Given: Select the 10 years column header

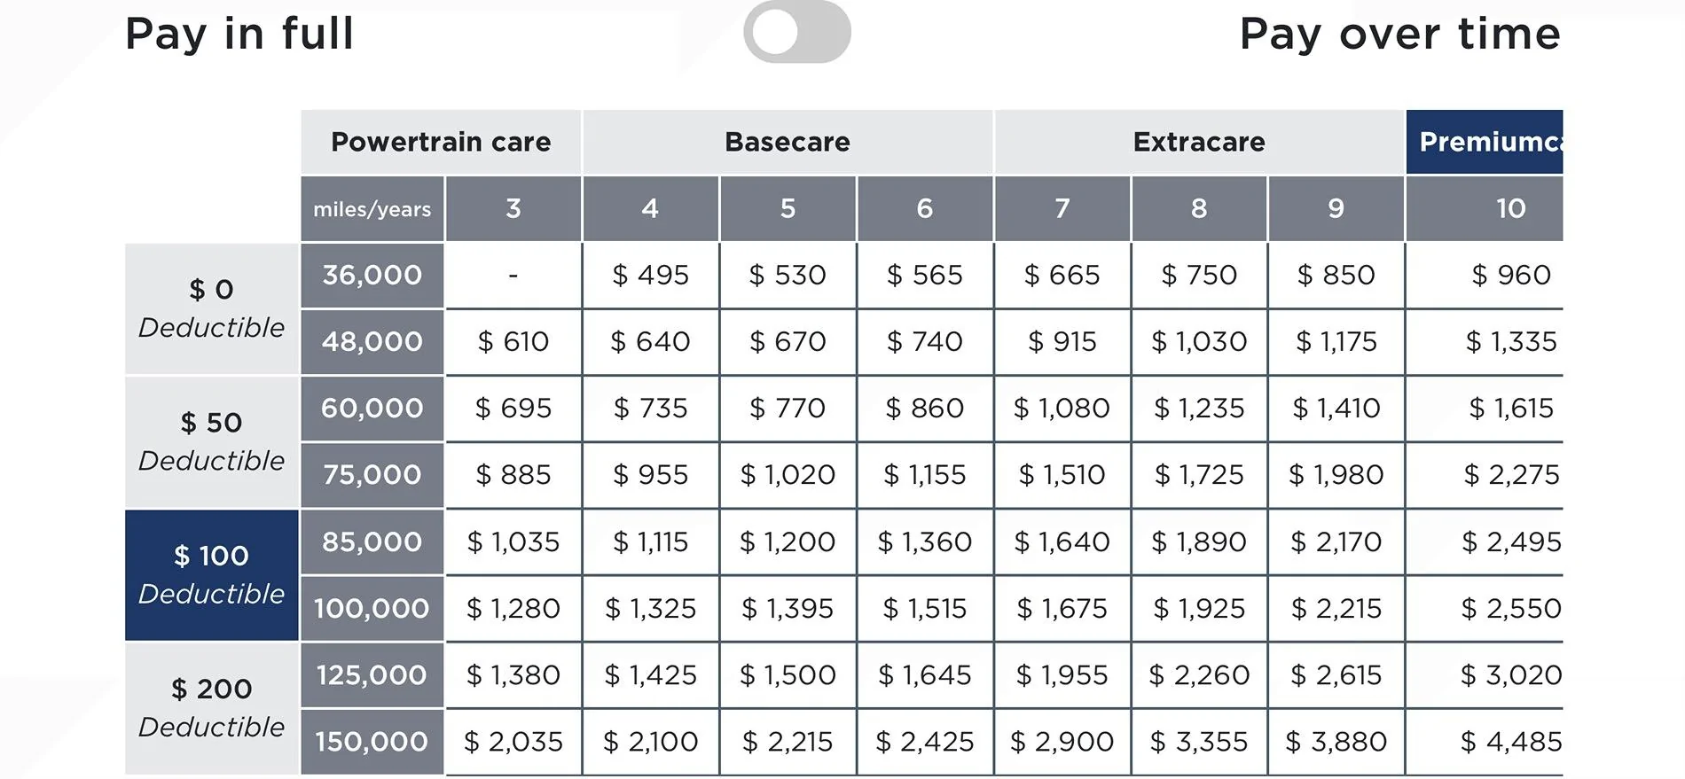Looking at the screenshot, I should (1510, 208).
